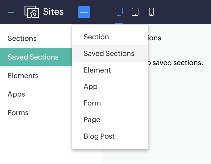Choose Section from the add dropdown
Screen dimensions: 211x164
96,37
